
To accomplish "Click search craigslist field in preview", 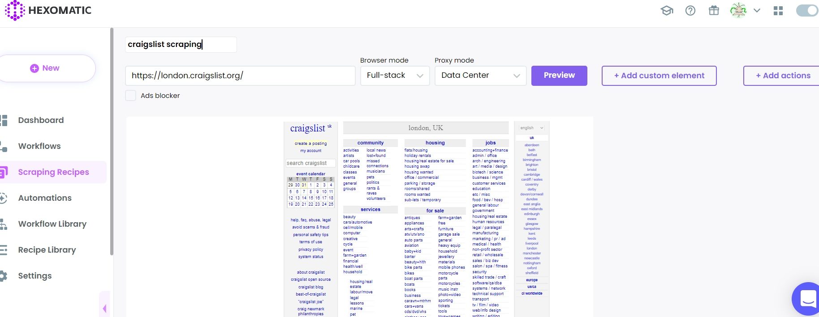I will click(x=310, y=163).
